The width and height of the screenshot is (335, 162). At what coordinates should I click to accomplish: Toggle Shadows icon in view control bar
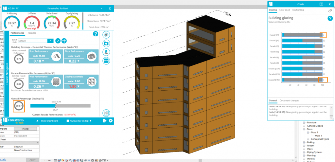[67, 160]
